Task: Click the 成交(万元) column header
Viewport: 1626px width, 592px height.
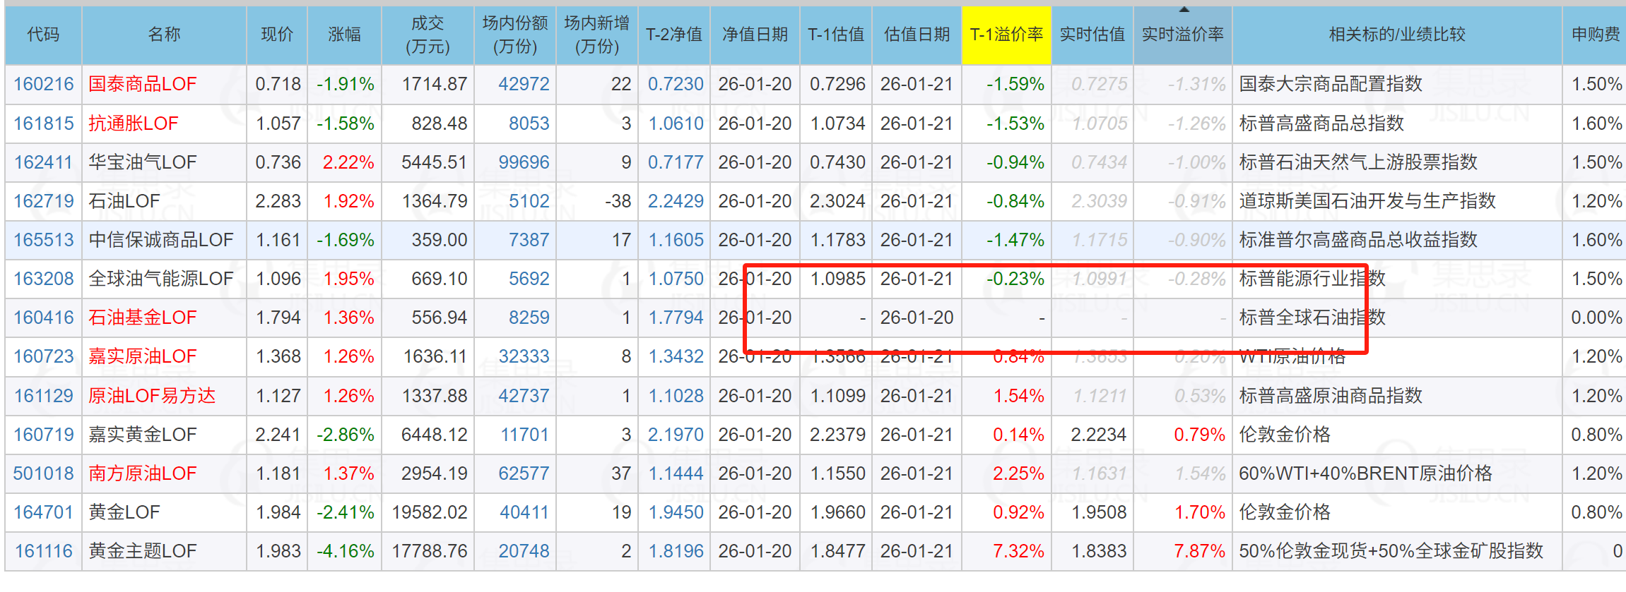Action: tap(428, 35)
